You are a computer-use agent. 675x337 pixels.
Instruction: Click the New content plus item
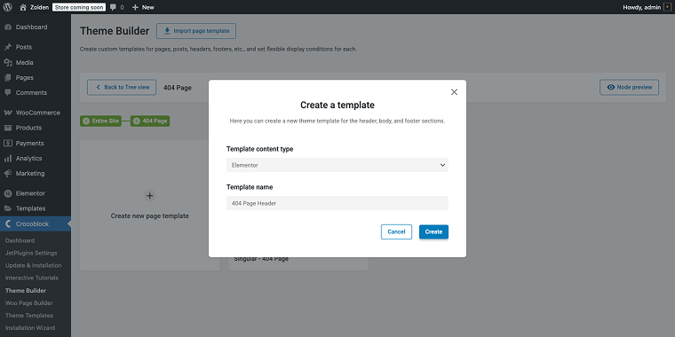click(143, 7)
